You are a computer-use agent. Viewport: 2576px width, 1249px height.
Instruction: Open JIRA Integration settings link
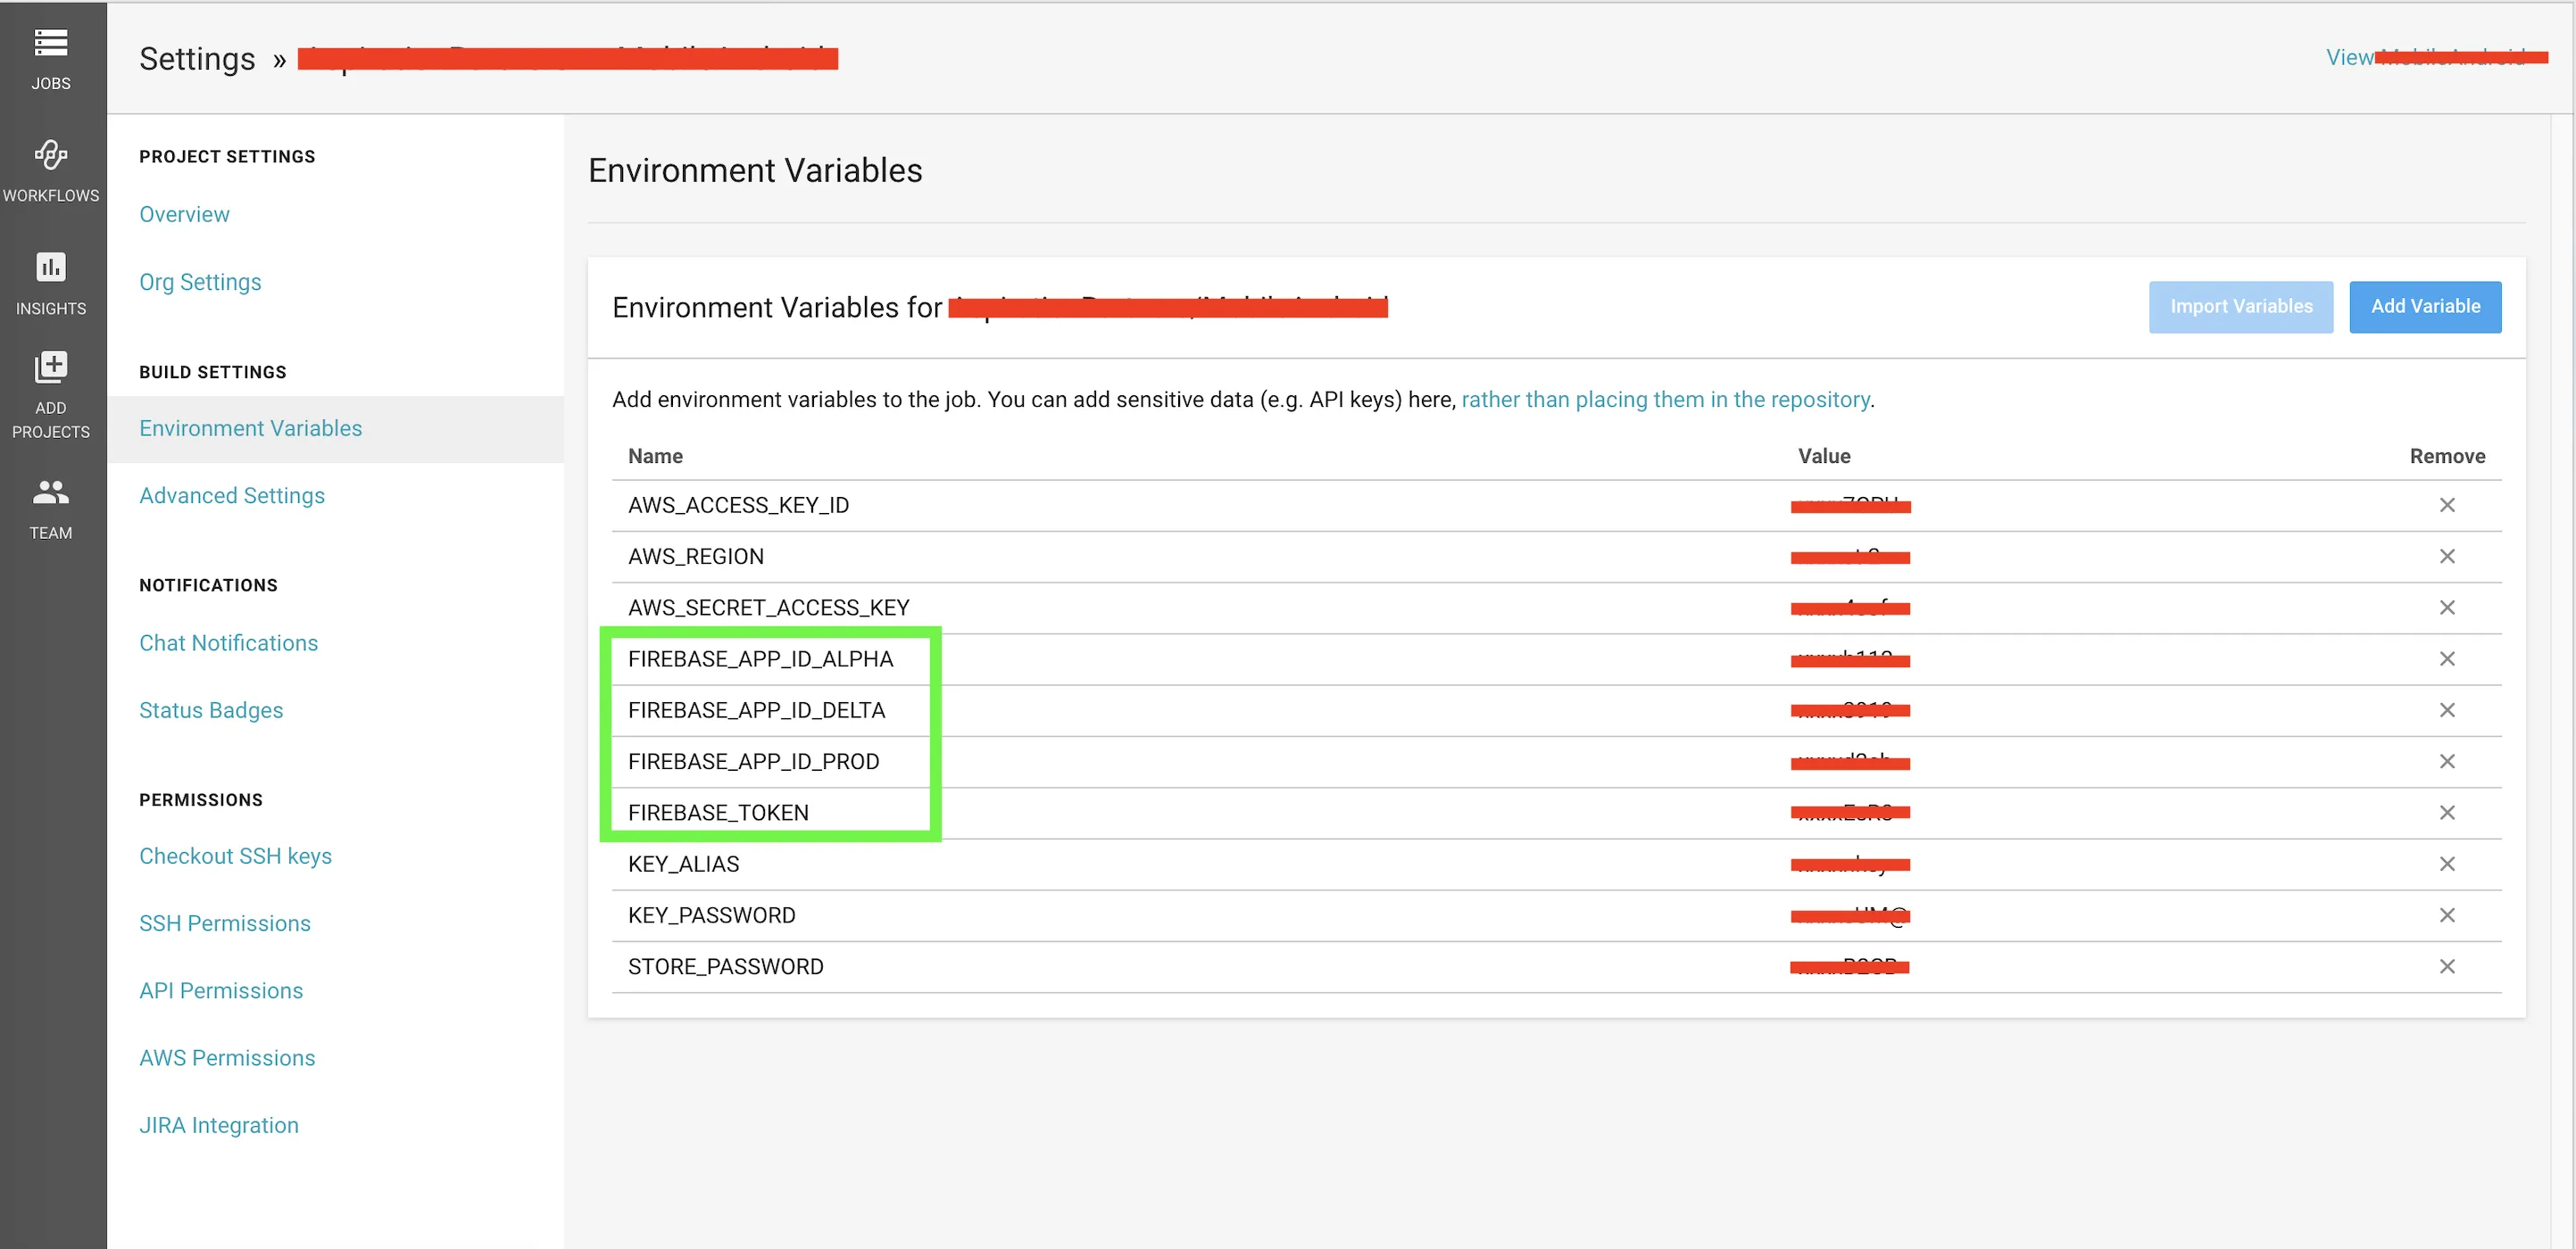point(219,1126)
